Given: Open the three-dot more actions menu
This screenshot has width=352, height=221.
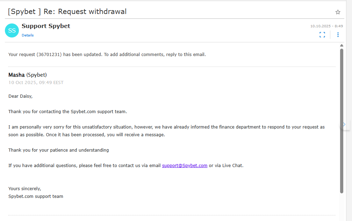Looking at the screenshot, I should [x=338, y=34].
